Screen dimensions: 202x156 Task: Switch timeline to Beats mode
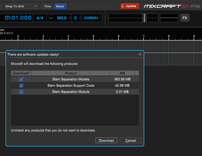[x=60, y=6]
